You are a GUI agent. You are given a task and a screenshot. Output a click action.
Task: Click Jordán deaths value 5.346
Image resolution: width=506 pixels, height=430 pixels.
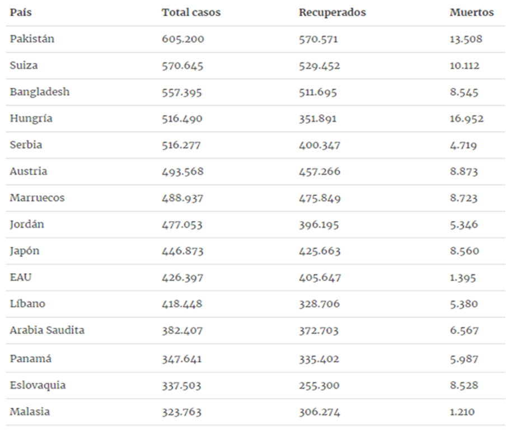coord(463,225)
